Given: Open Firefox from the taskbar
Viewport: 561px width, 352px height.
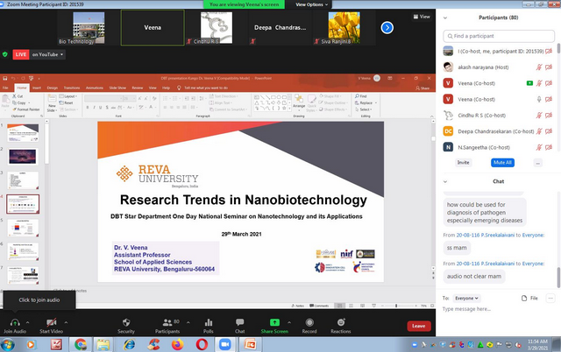Looking at the screenshot, I should click(x=177, y=344).
